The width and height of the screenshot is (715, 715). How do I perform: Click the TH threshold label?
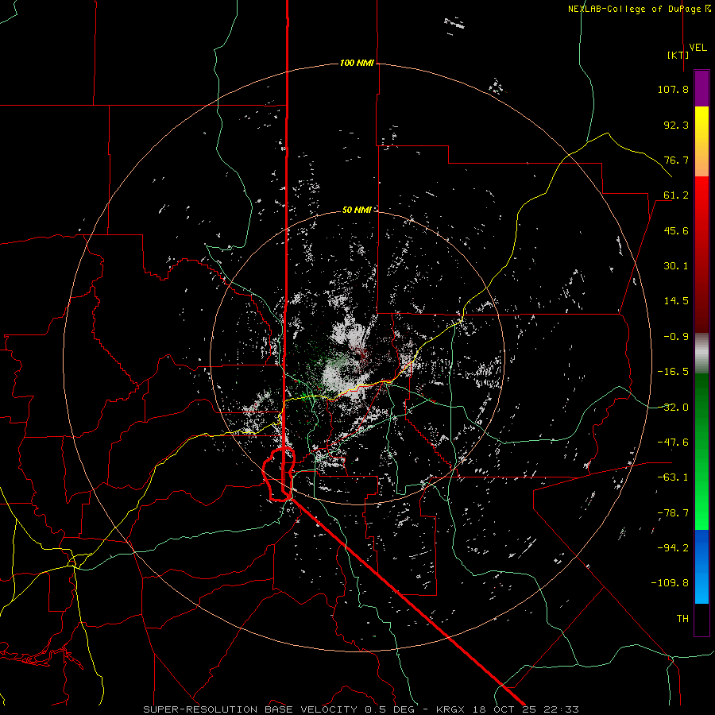pyautogui.click(x=682, y=619)
